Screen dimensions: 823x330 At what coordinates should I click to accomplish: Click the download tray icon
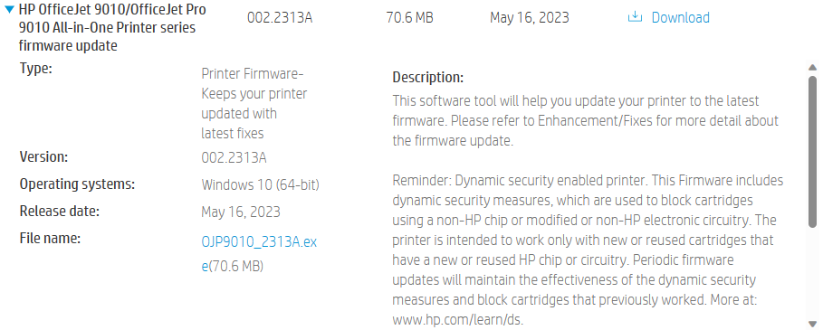point(635,17)
